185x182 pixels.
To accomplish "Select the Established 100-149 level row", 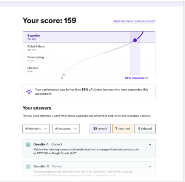I will coord(37,48).
